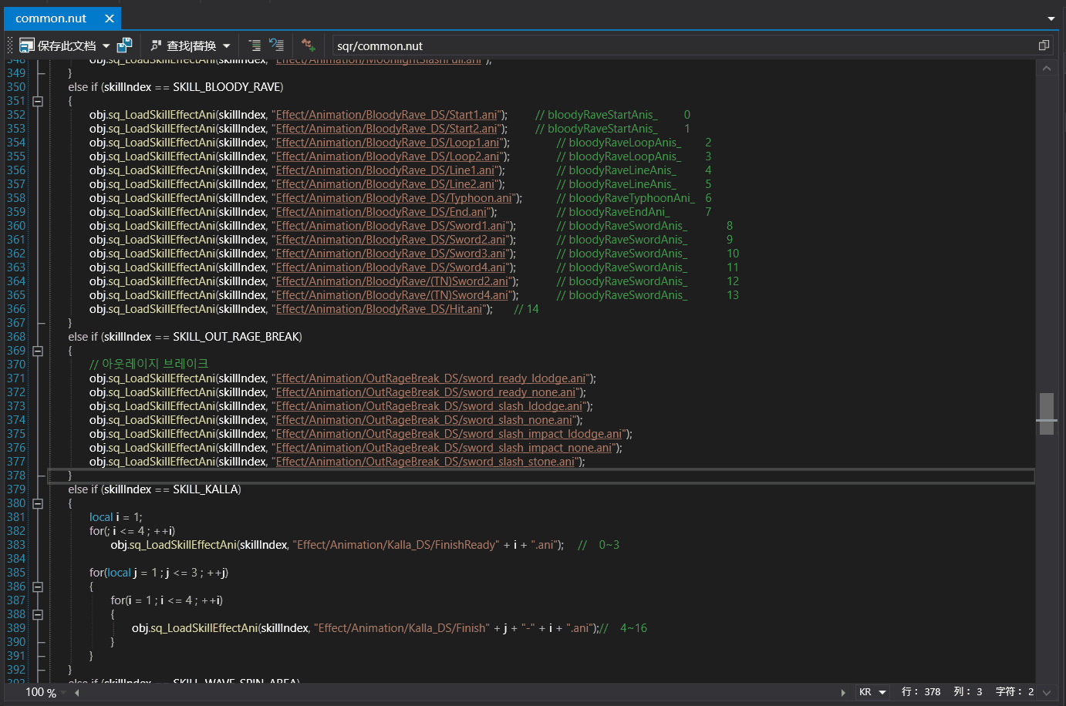Open the BloodyRave_DS/Typhoon.ani path link

pos(394,198)
